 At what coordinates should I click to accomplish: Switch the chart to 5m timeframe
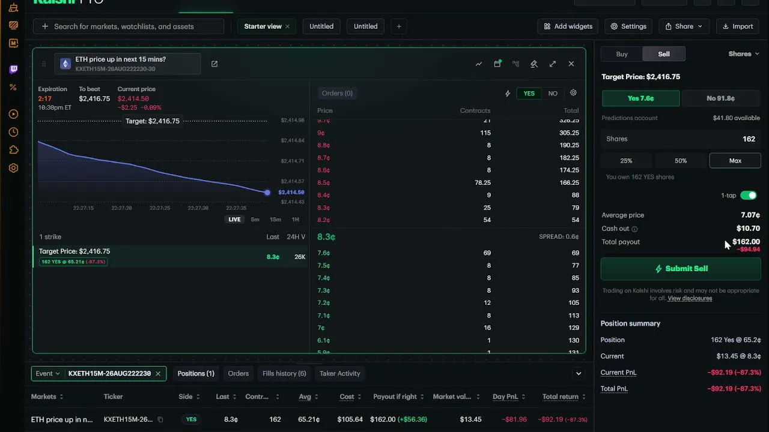click(255, 219)
